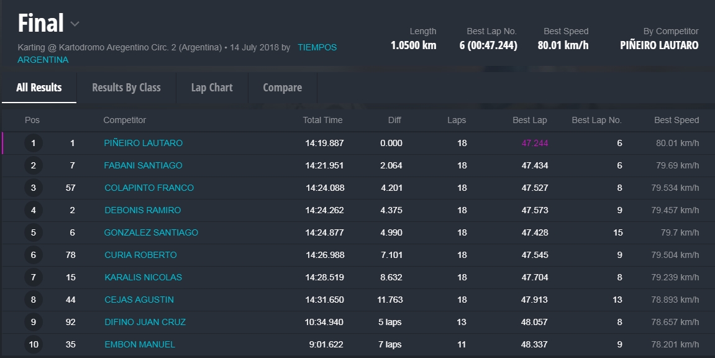Select COLAPINTO FRANCO competitor link
Viewport: 715px width, 358px height.
(x=149, y=188)
